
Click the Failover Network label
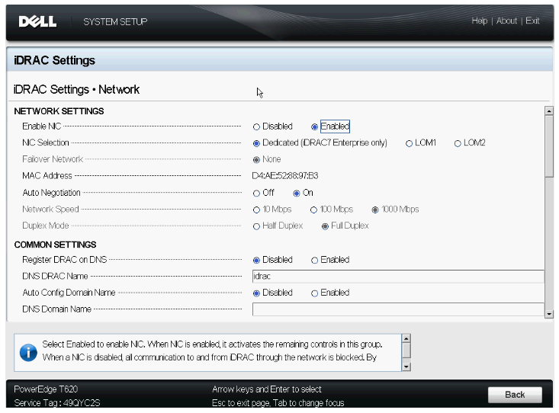(x=53, y=159)
